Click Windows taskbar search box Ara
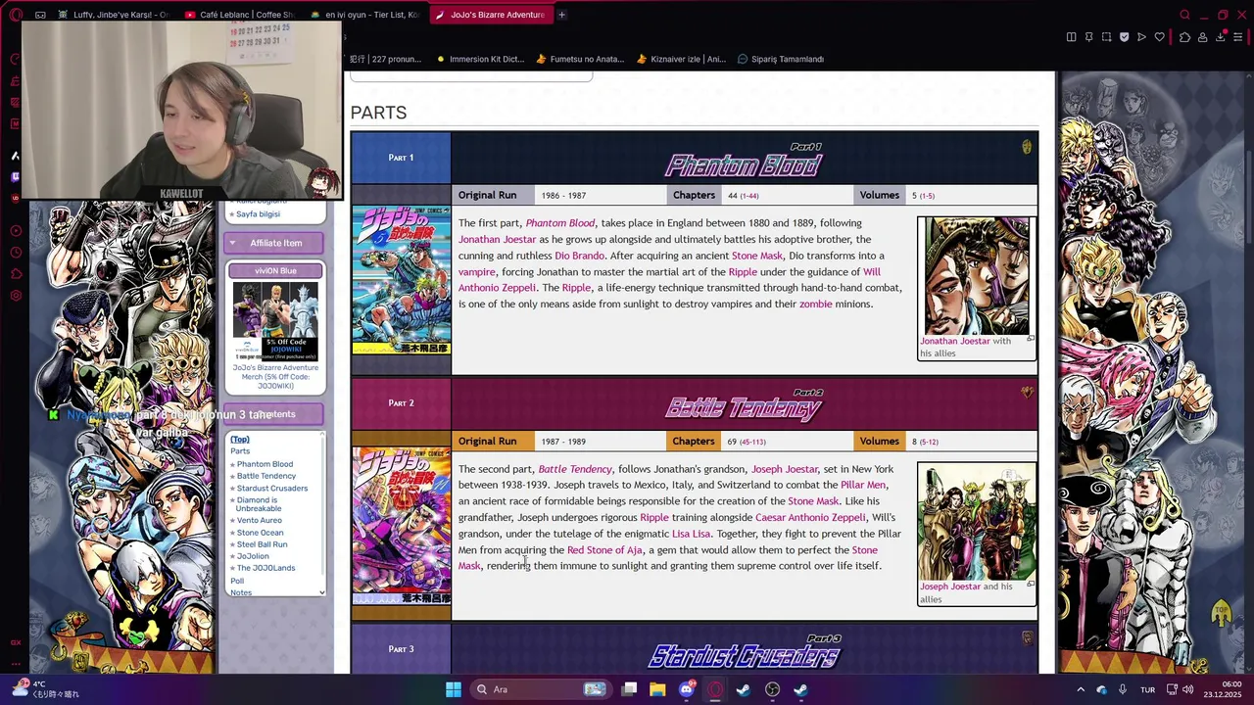1254x705 pixels. [539, 689]
